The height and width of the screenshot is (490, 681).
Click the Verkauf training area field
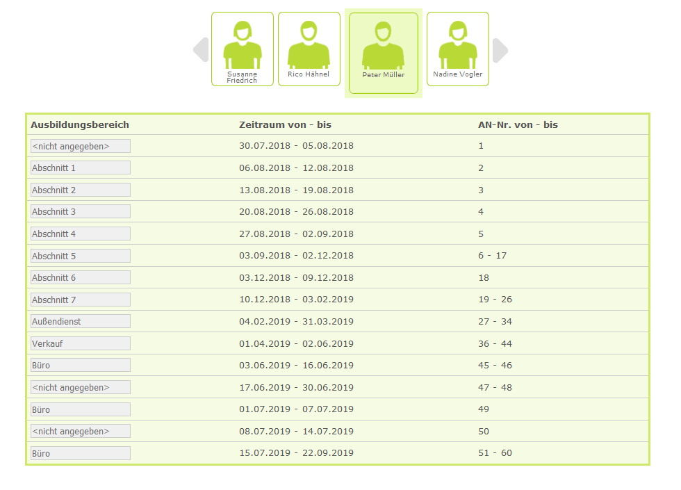coord(81,343)
